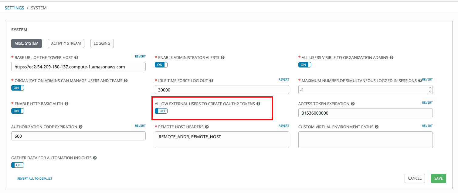The width and height of the screenshot is (458, 193).
Task: Revert Remote Host Headers field
Action: (x=284, y=126)
